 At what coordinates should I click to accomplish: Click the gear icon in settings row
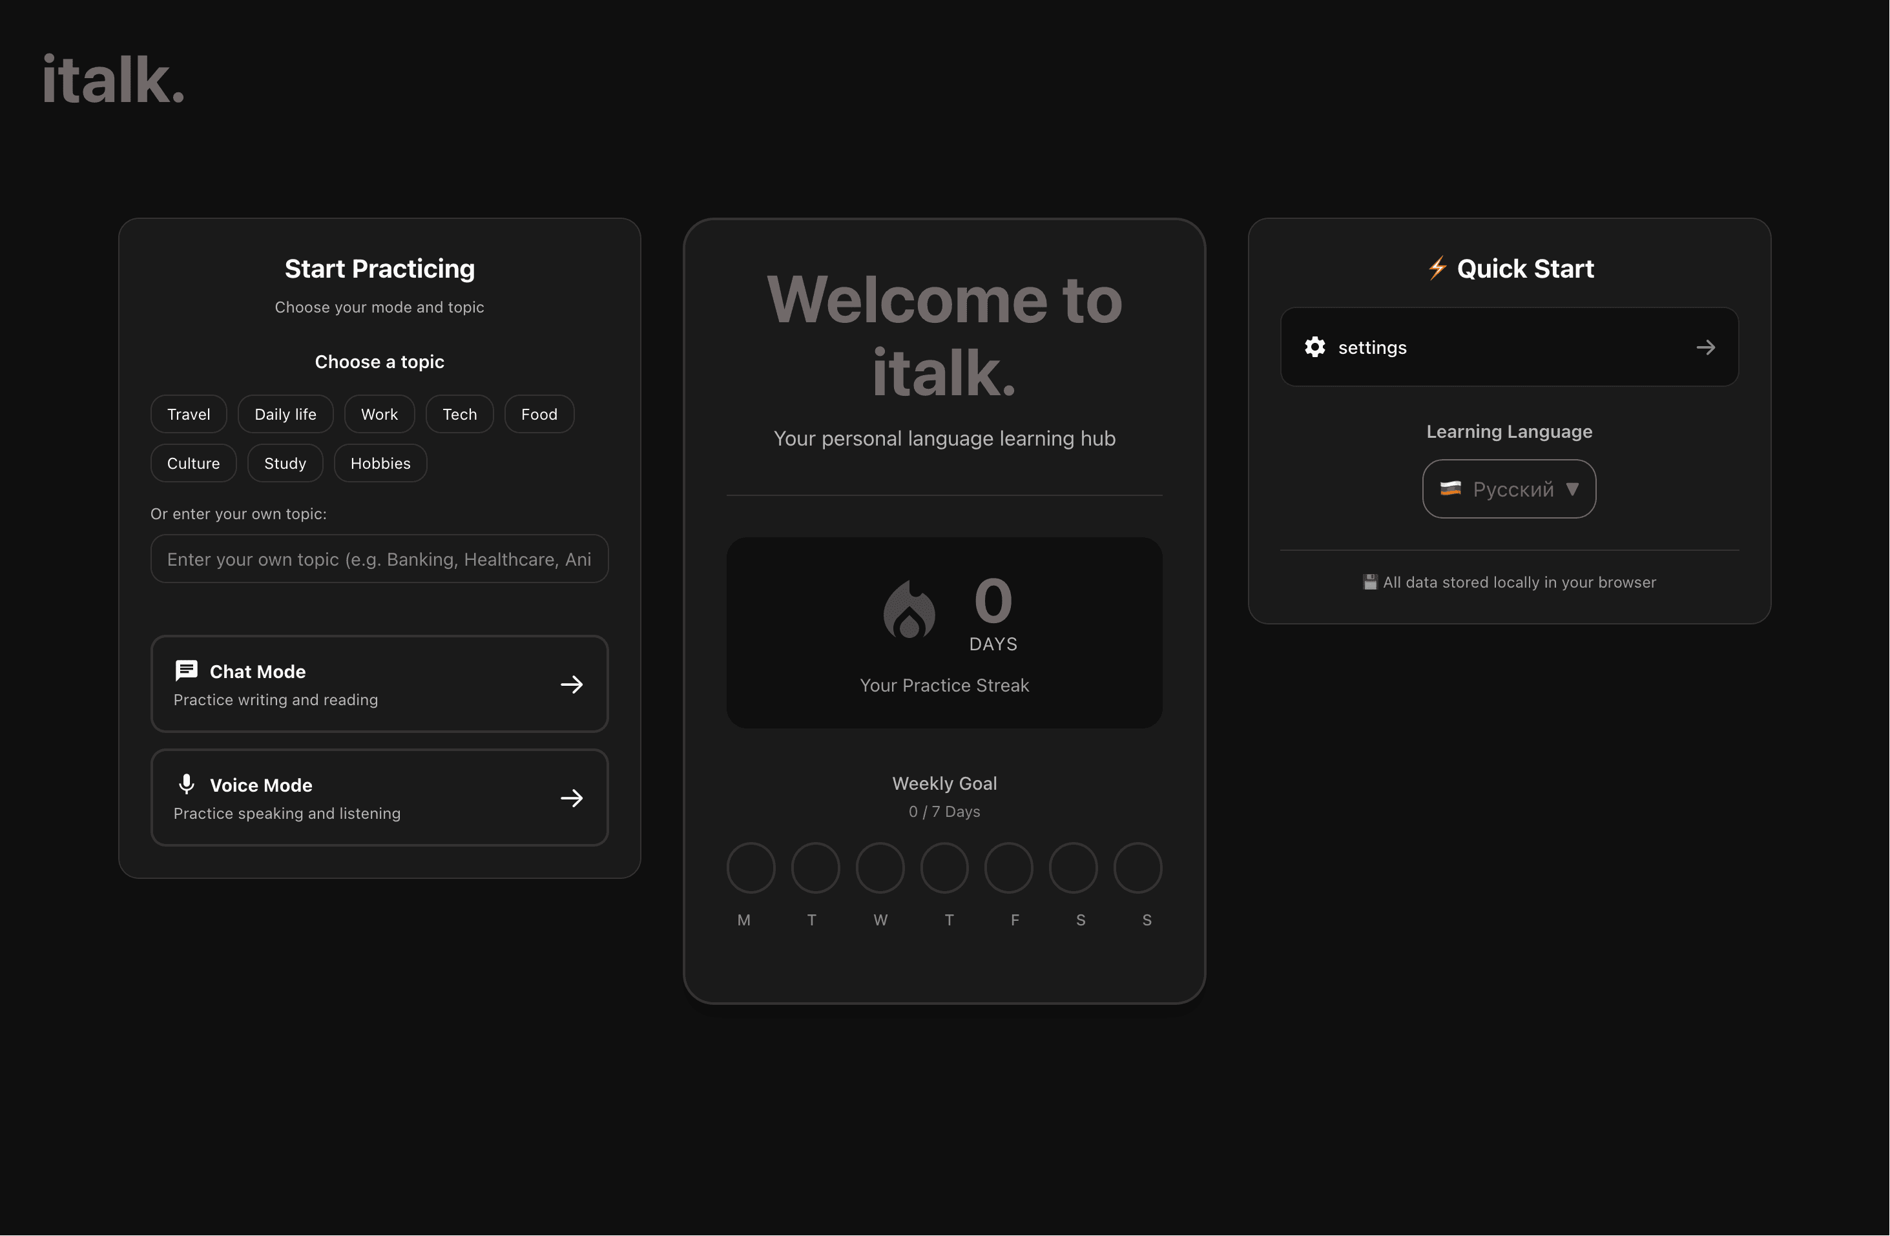tap(1315, 347)
